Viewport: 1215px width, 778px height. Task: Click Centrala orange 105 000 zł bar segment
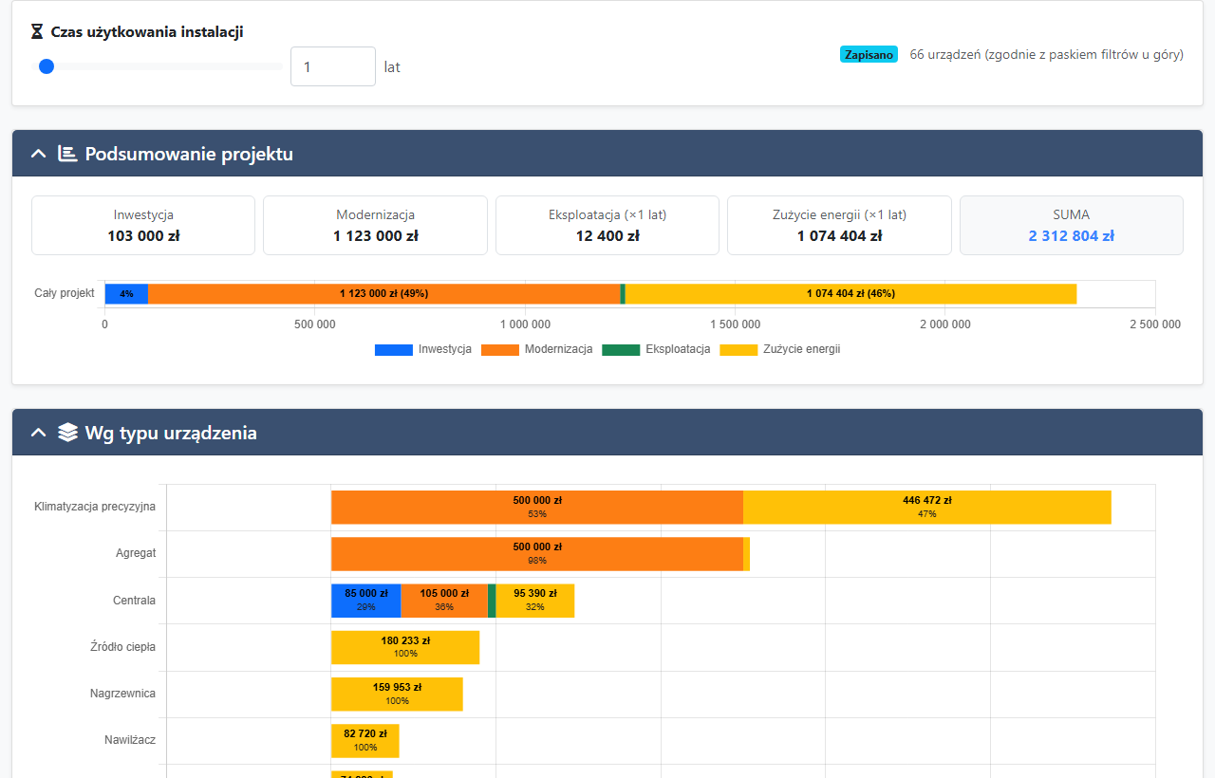(444, 600)
